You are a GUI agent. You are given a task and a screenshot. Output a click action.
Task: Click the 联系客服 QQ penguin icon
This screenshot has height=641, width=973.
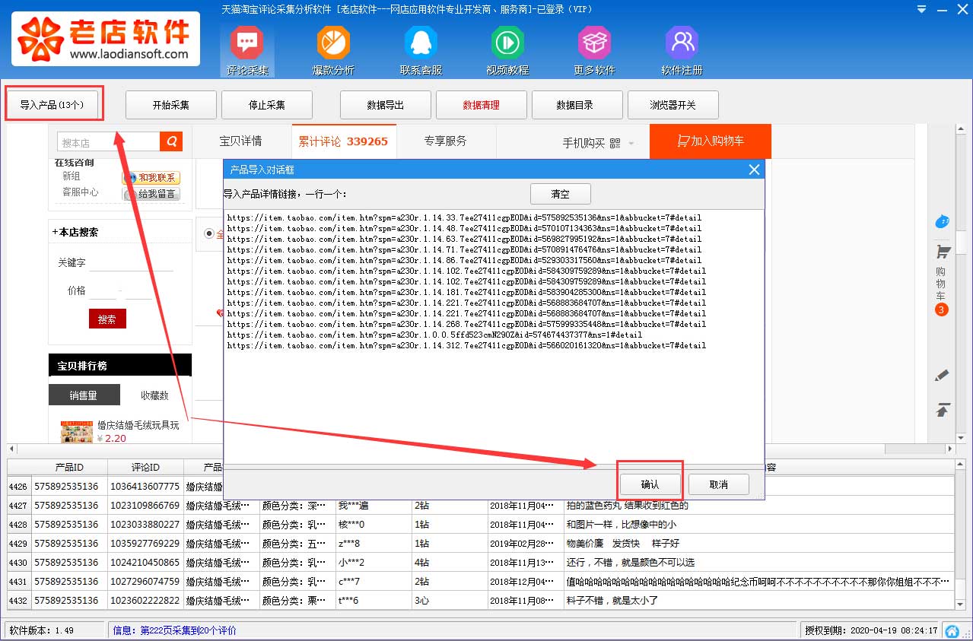pyautogui.click(x=421, y=50)
